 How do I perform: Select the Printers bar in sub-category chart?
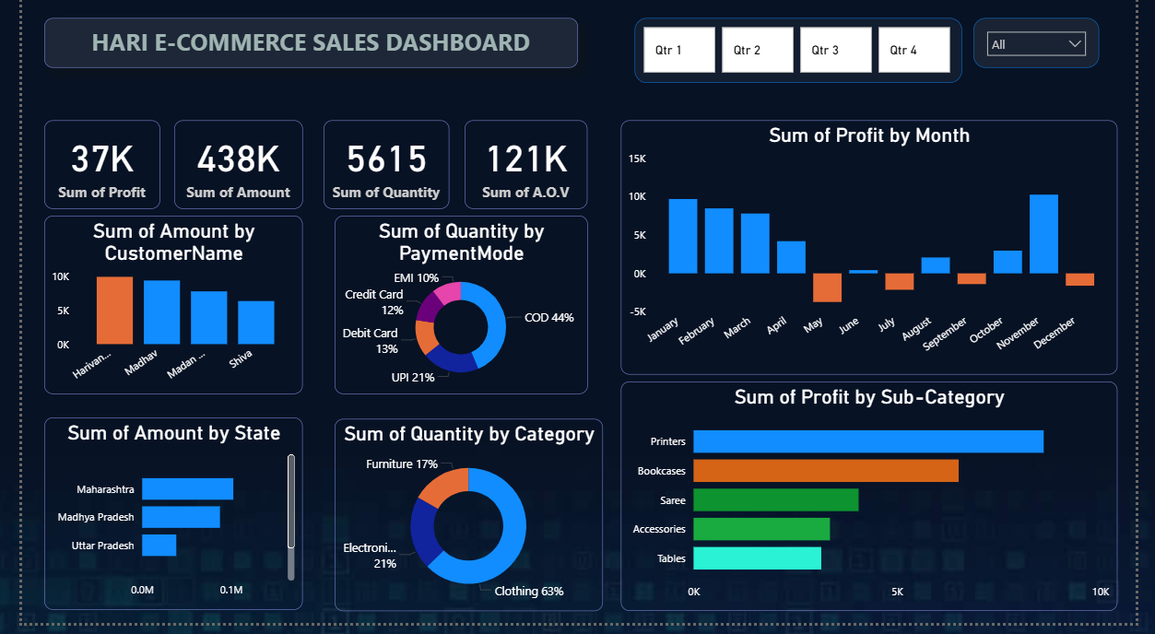tap(866, 441)
